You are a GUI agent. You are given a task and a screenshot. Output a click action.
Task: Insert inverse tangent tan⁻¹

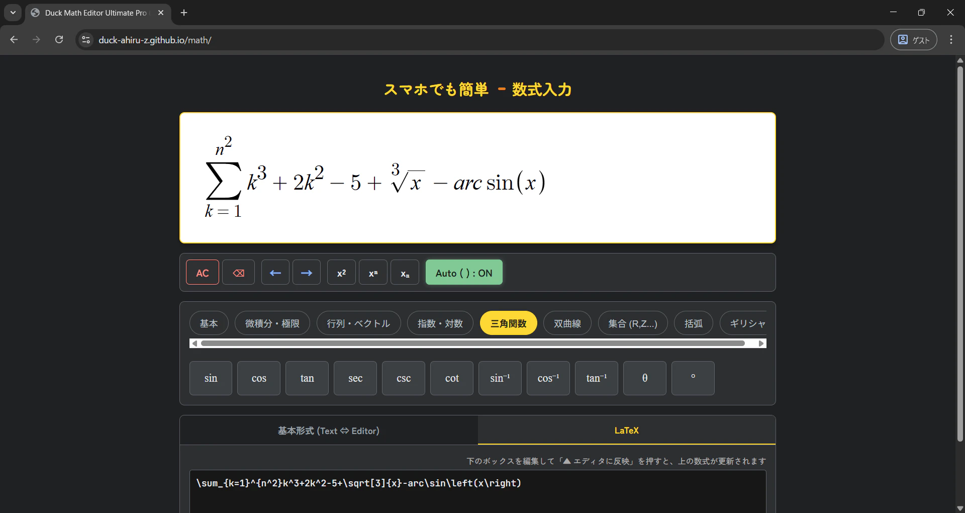click(x=597, y=378)
